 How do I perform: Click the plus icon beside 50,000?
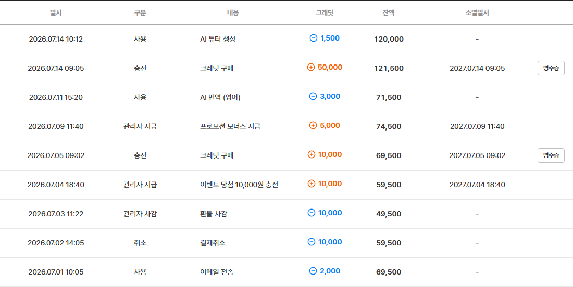pos(311,68)
